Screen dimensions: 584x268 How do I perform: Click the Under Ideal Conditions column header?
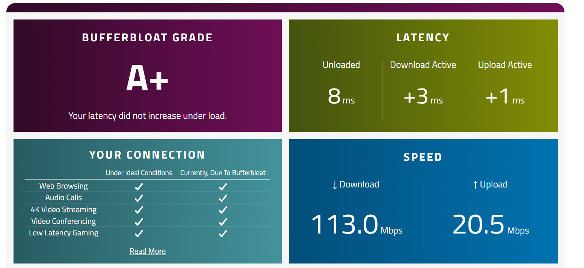(x=139, y=173)
